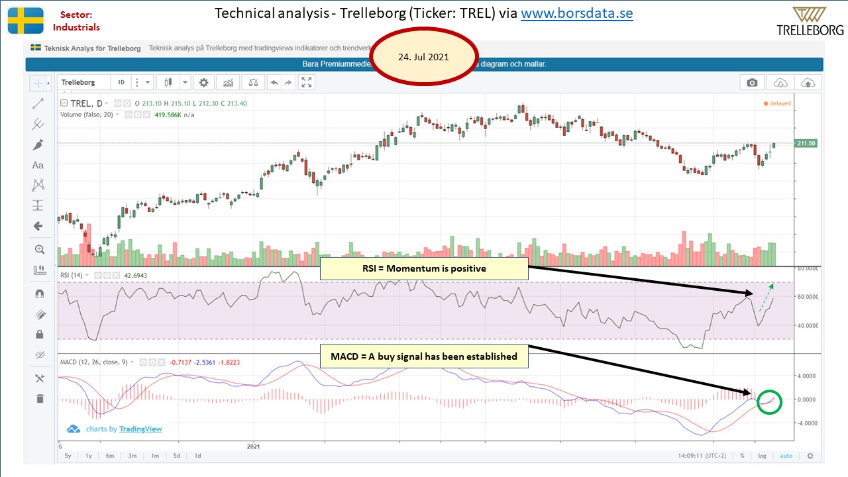Open RSI (14) legend dropdown arrow

tap(87, 275)
